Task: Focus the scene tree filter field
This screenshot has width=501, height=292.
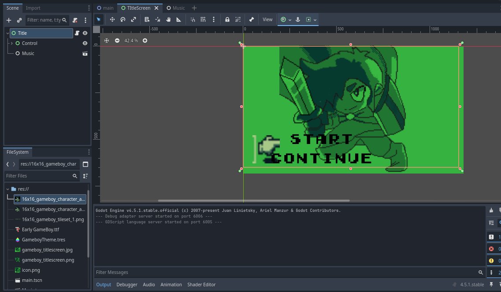Action: 47,20
